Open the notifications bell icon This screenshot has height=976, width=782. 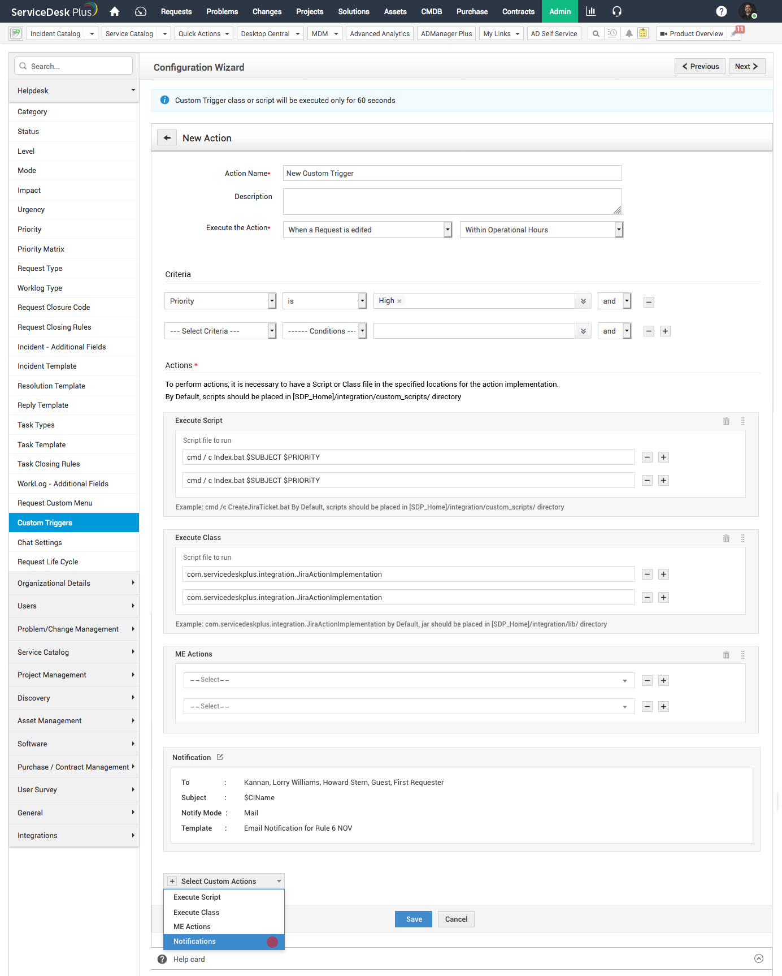point(628,34)
